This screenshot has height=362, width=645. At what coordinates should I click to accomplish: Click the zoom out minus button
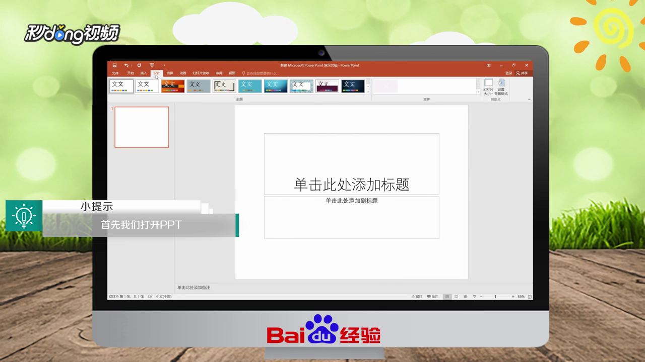481,297
